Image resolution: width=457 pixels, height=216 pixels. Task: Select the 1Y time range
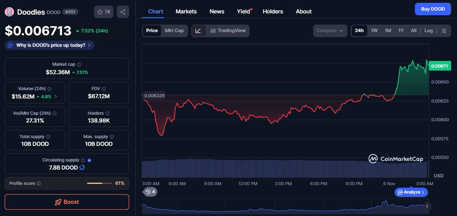tap(401, 31)
